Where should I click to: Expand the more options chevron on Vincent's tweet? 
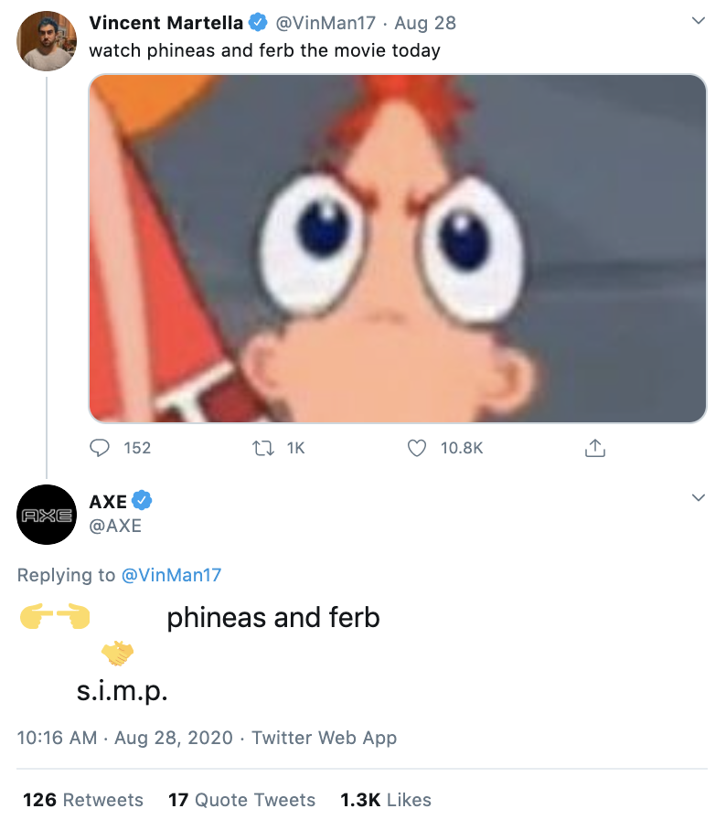pos(698,20)
